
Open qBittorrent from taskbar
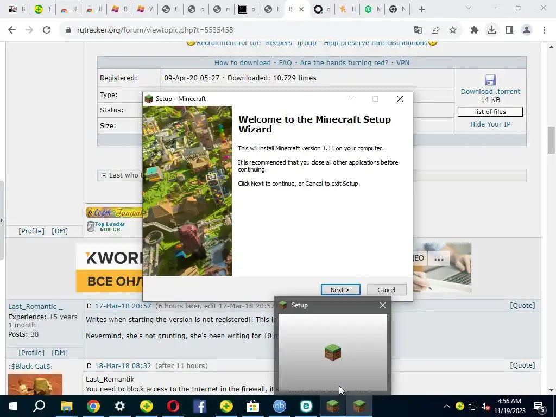tap(280, 406)
